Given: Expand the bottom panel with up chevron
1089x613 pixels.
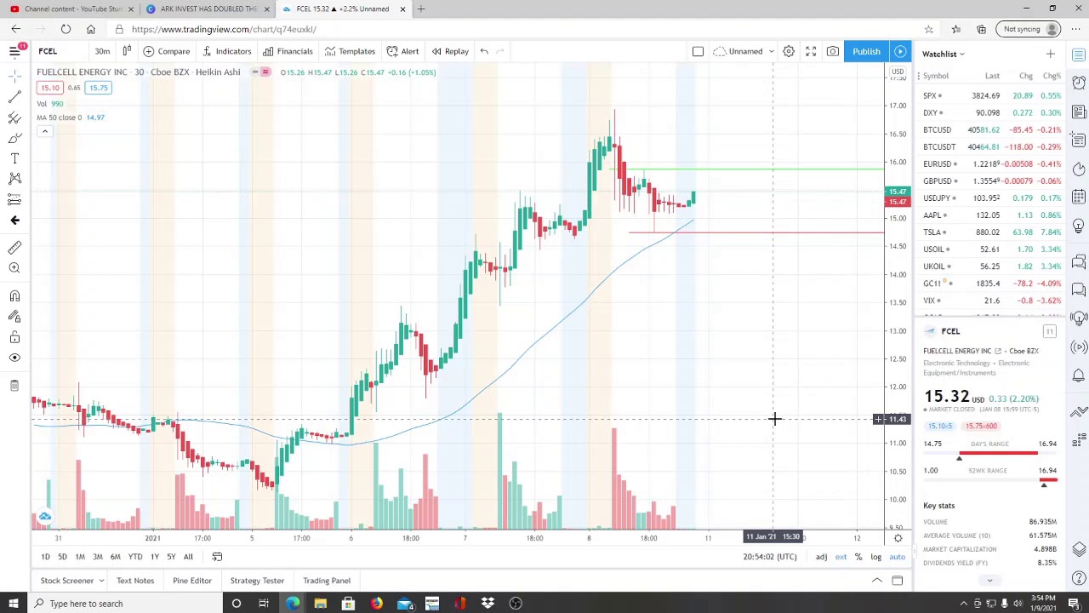Looking at the screenshot, I should (x=876, y=581).
